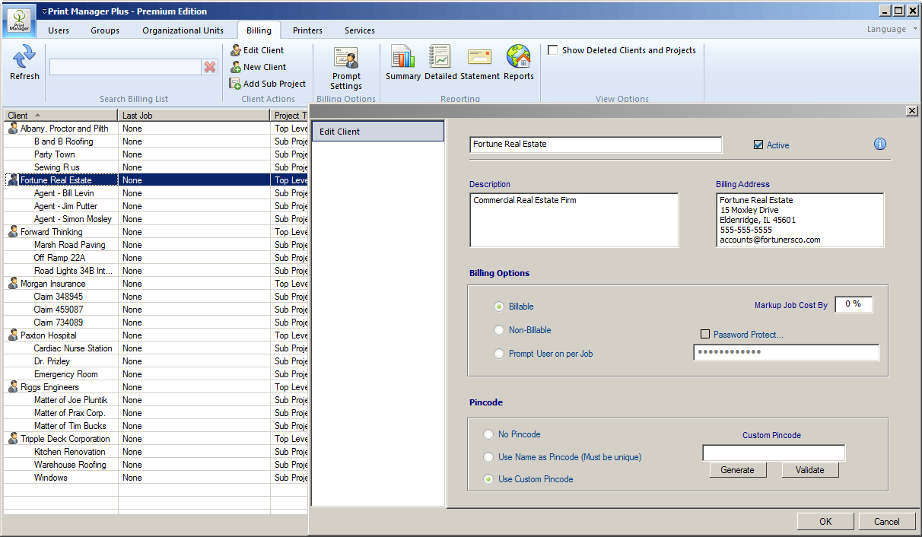The image size is (922, 537).
Task: Click the client icon next to Albany, Proctor and Pilth
Action: click(13, 128)
